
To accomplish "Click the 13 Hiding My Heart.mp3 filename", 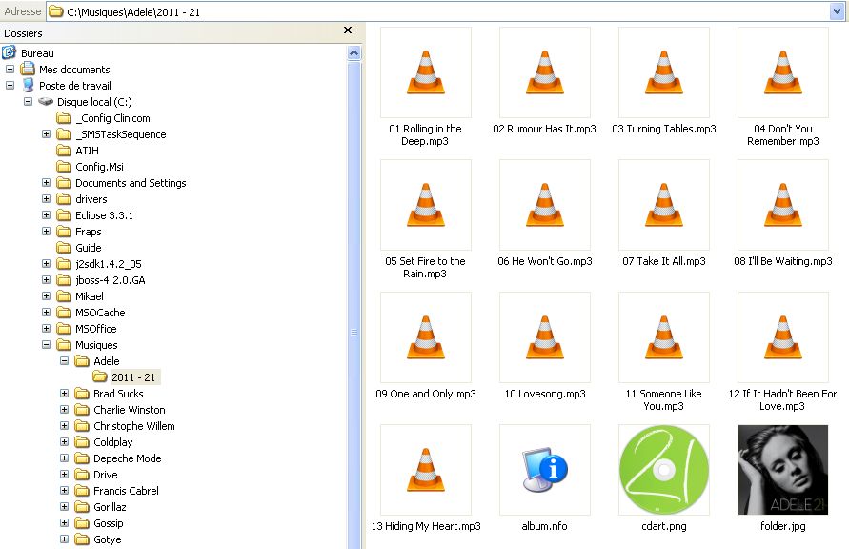I will (x=426, y=526).
